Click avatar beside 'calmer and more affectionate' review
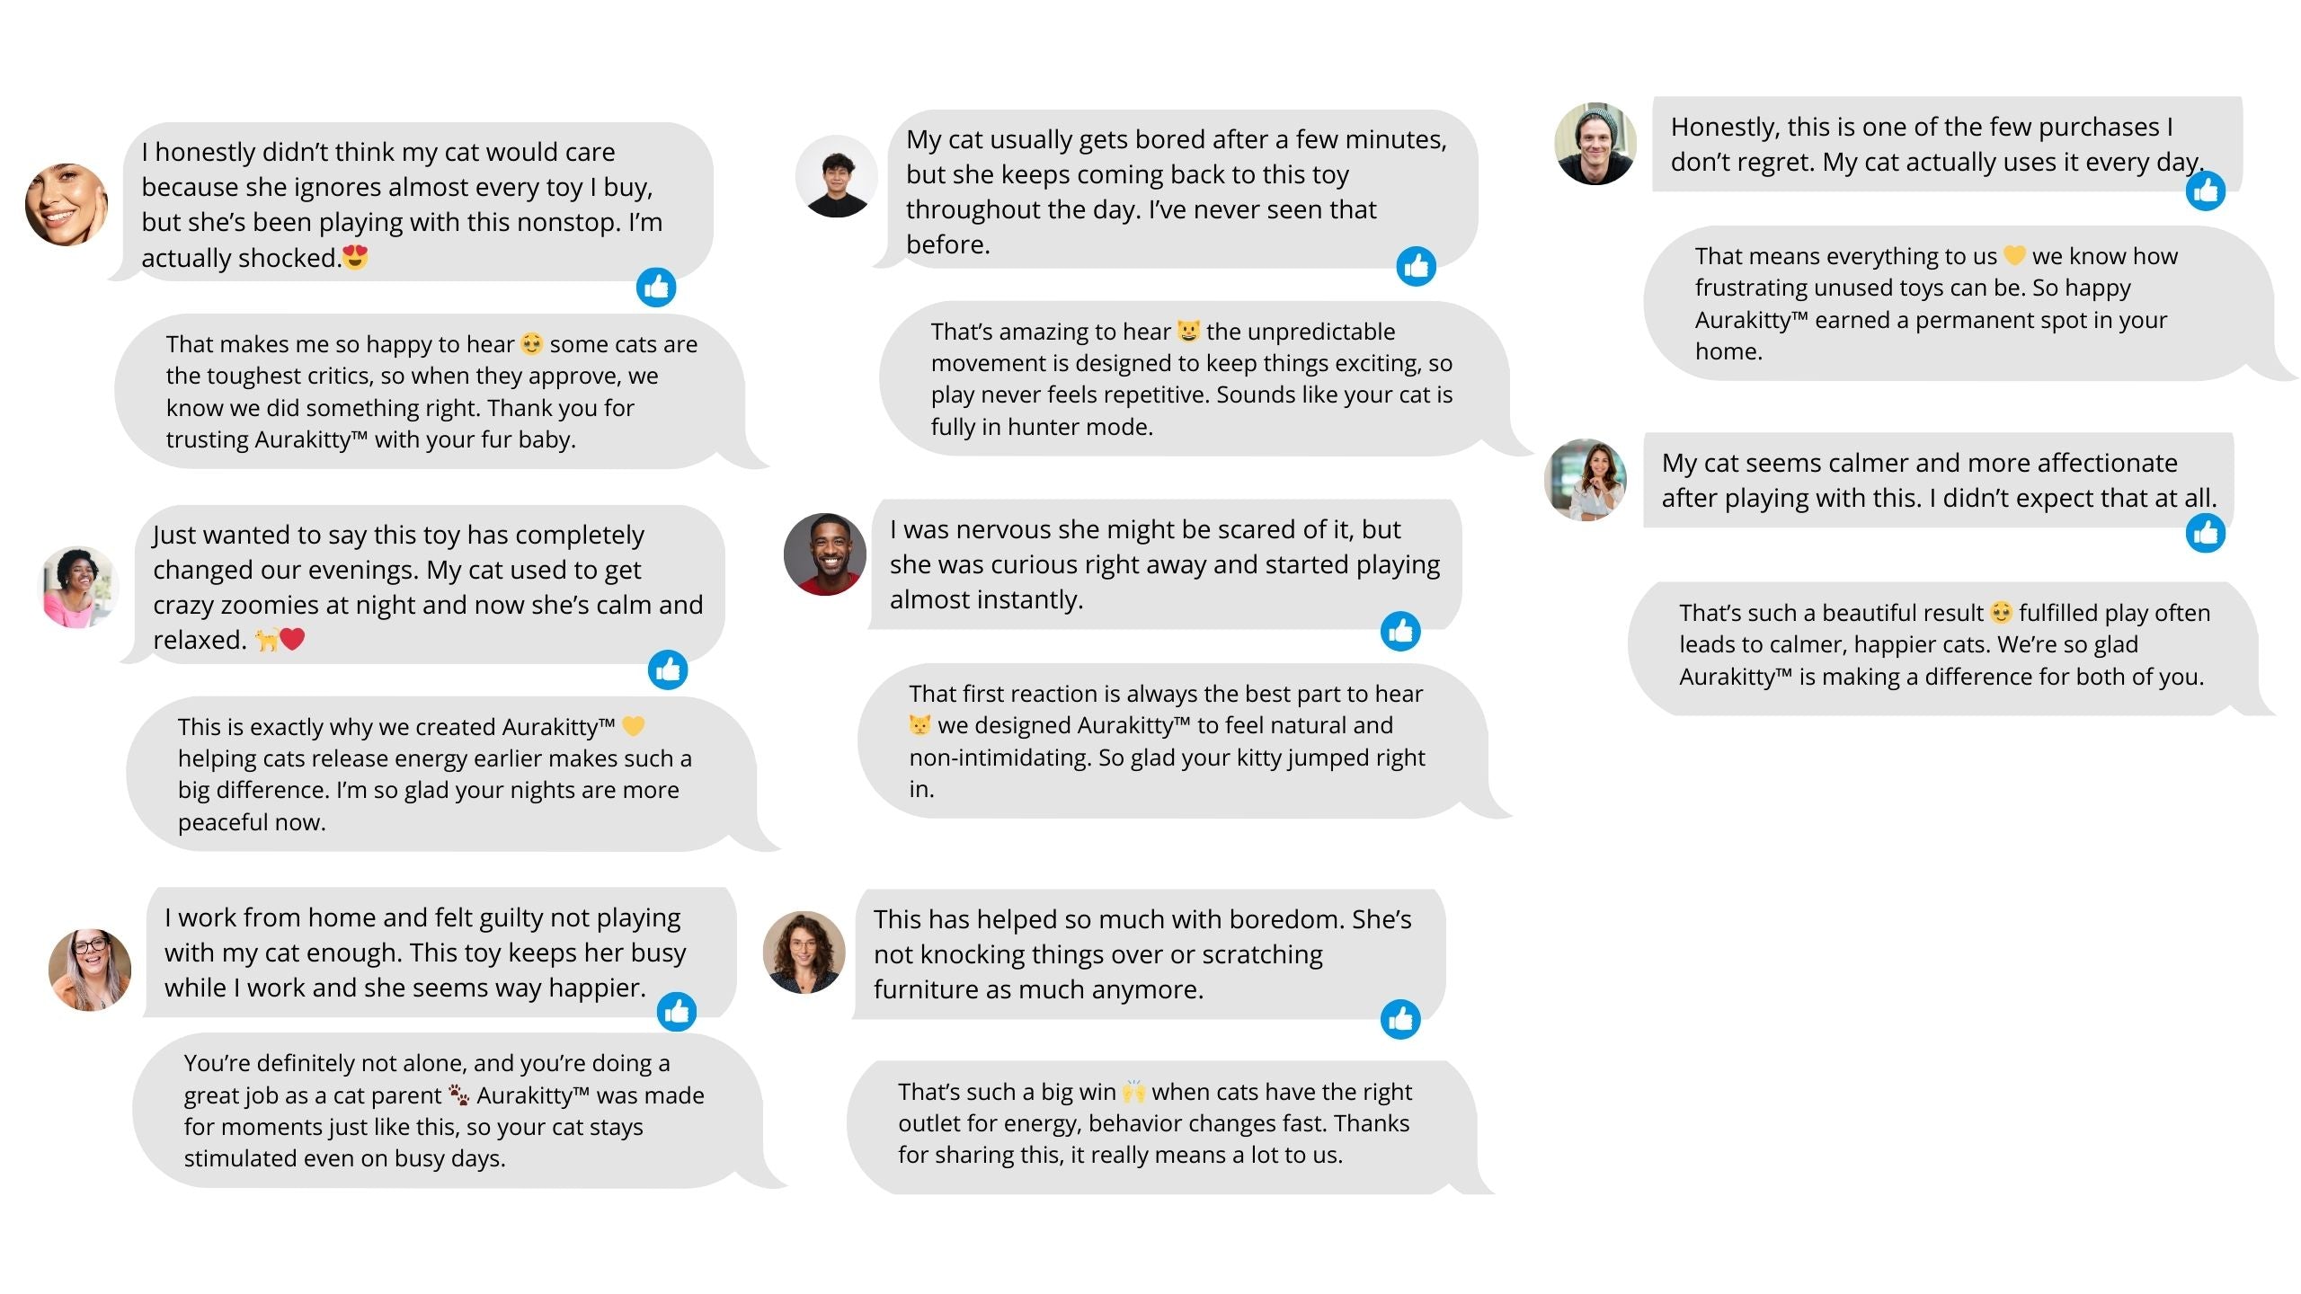 (1586, 480)
